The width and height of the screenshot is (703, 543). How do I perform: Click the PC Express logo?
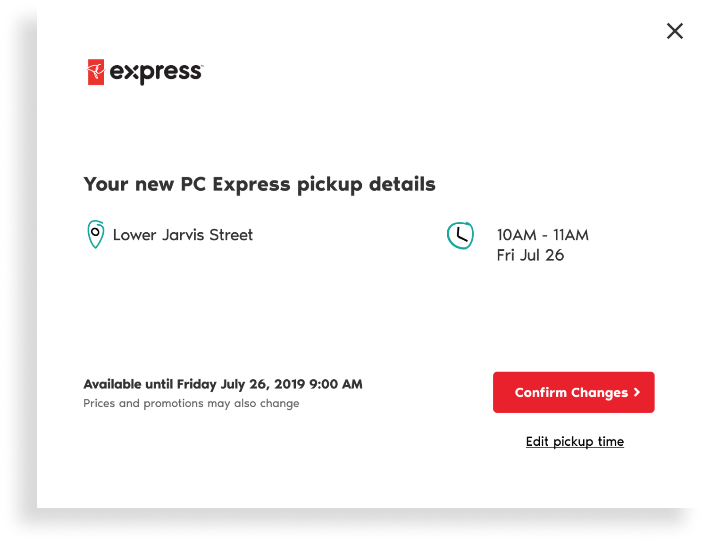tap(145, 72)
